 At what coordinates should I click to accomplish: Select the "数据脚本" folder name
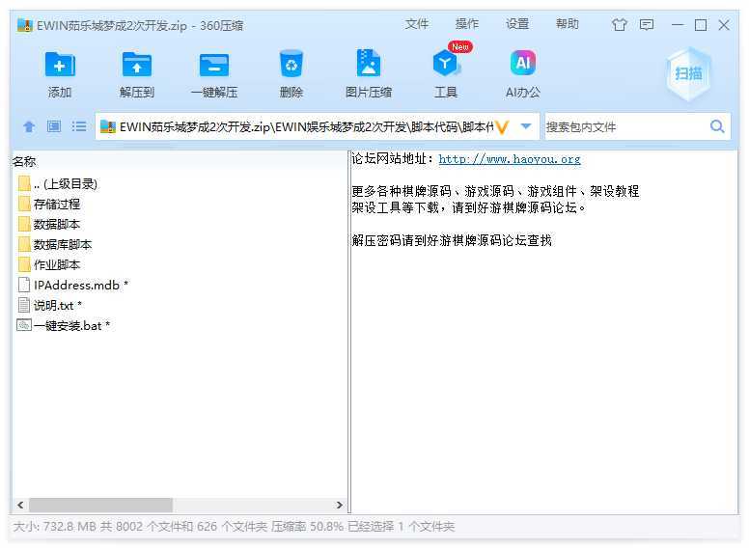(x=57, y=225)
